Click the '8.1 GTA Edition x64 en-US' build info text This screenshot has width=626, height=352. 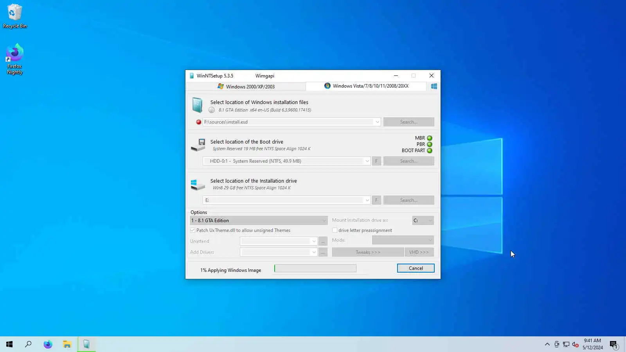tap(265, 110)
